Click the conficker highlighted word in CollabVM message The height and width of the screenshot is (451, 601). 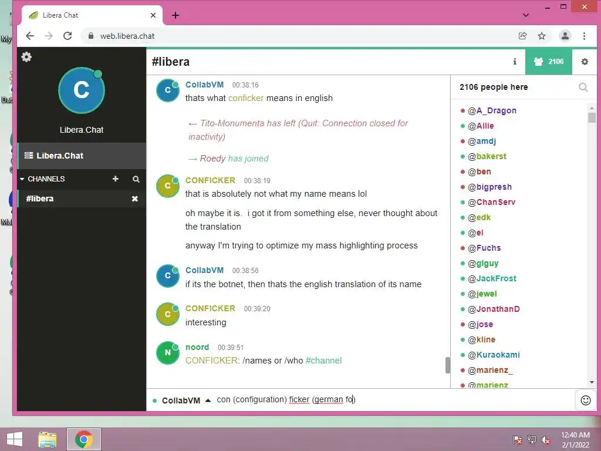point(246,98)
